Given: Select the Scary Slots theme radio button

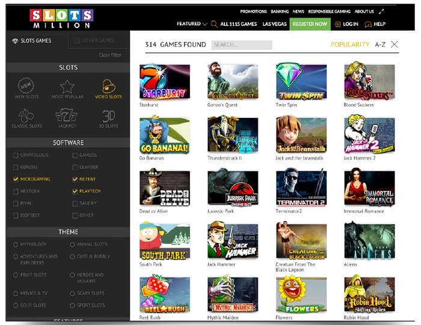Looking at the screenshot, I should [72, 293].
